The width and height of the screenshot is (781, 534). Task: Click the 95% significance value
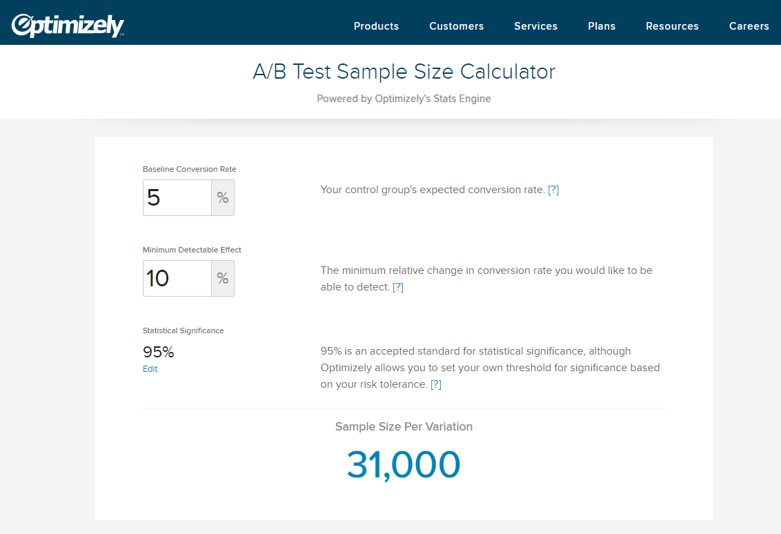tap(159, 352)
